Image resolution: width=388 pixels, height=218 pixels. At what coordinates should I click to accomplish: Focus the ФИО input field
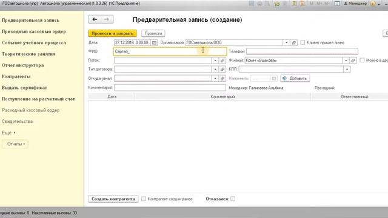coord(170,51)
